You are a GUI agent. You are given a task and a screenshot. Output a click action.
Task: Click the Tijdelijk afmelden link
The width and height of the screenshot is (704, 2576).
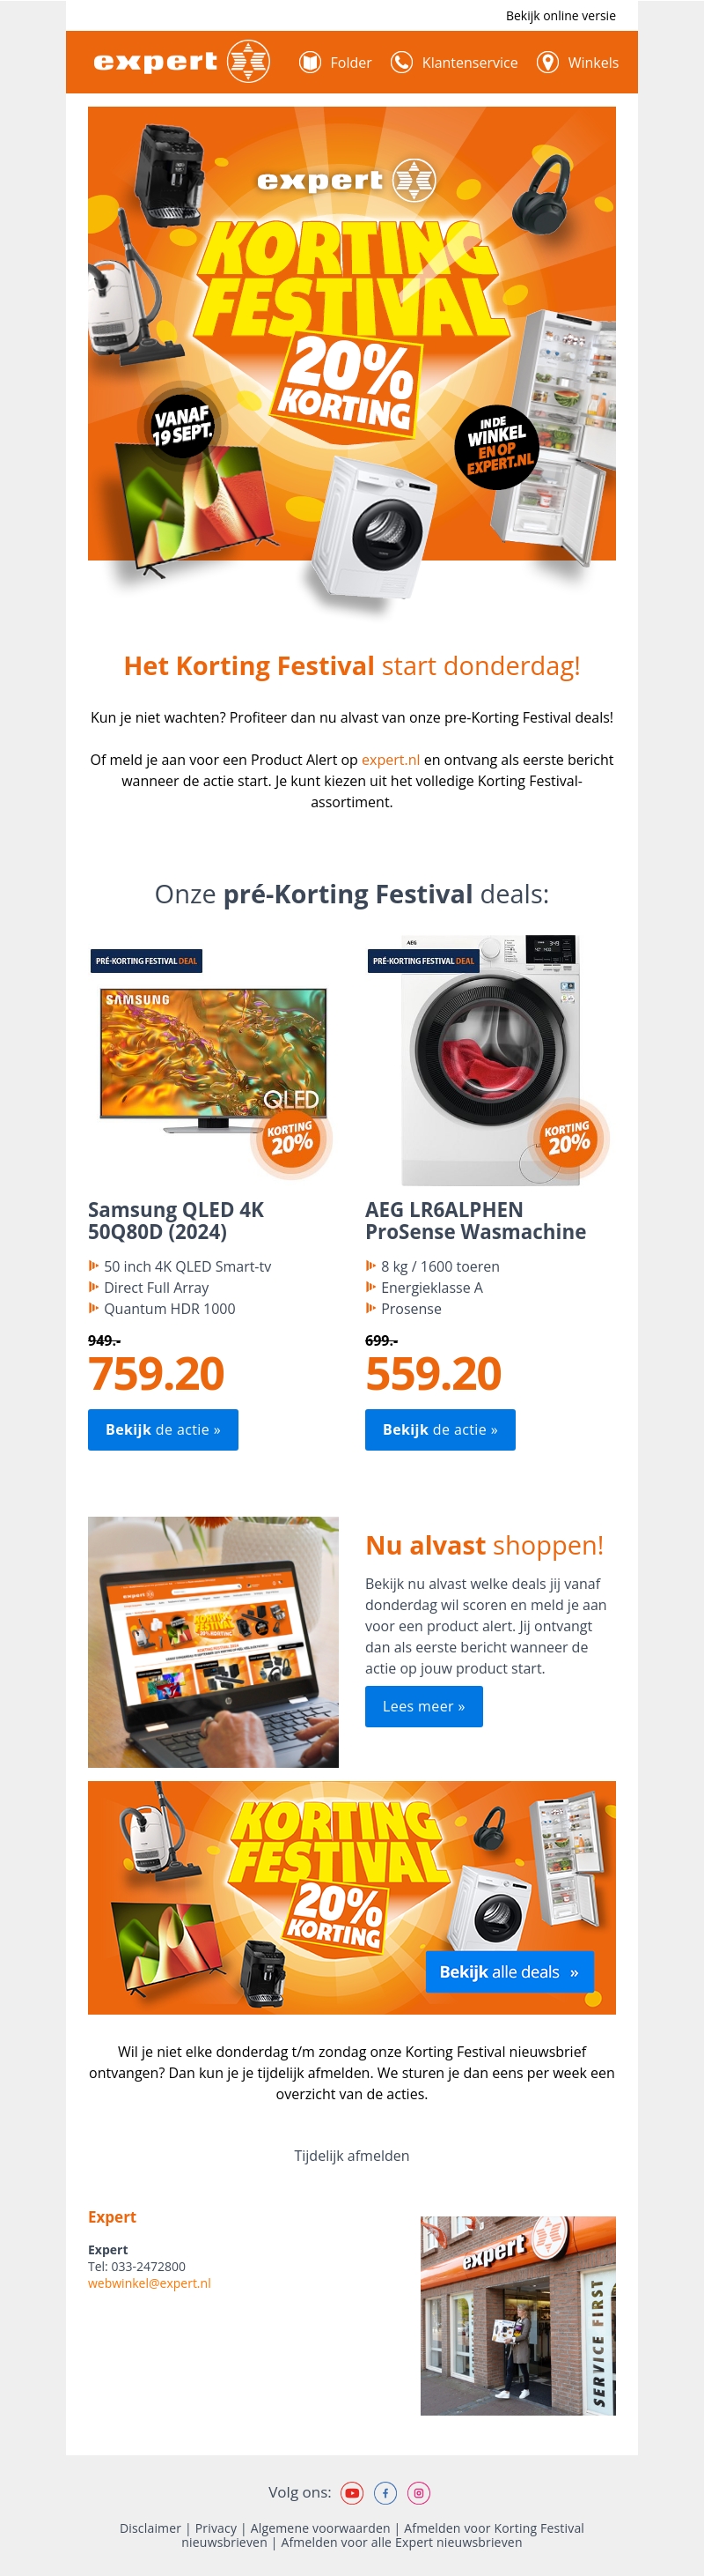[351, 2155]
